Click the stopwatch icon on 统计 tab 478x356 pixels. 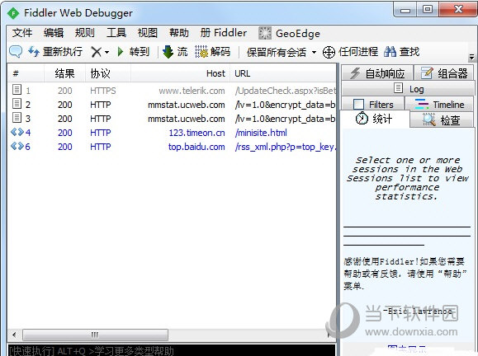pos(362,119)
